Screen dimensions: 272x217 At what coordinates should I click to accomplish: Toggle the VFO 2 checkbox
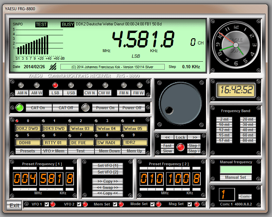(x=79, y=204)
